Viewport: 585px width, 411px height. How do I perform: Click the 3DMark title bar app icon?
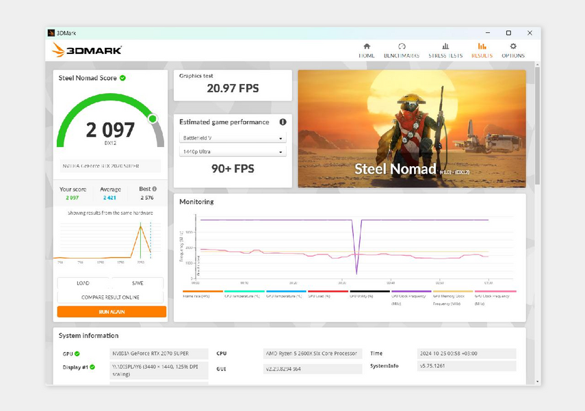(x=51, y=34)
